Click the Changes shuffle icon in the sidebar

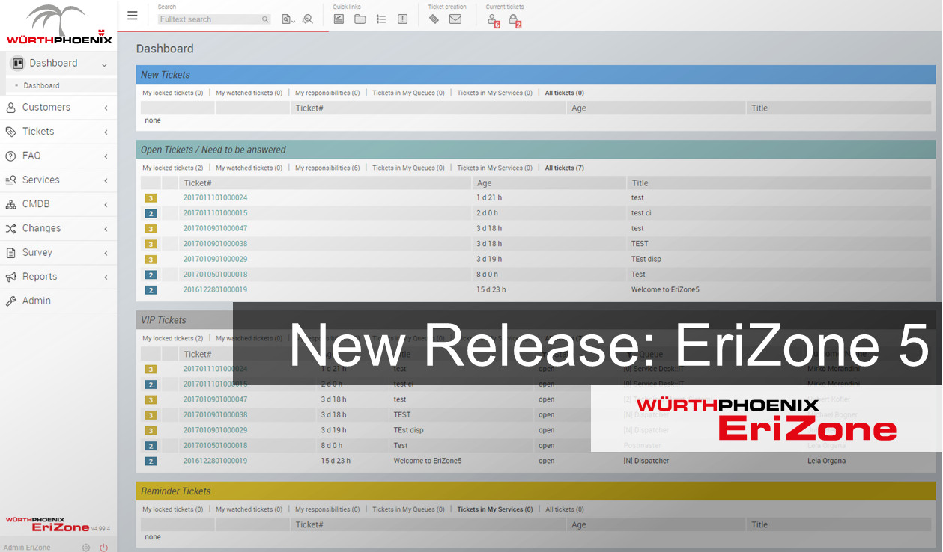click(10, 228)
